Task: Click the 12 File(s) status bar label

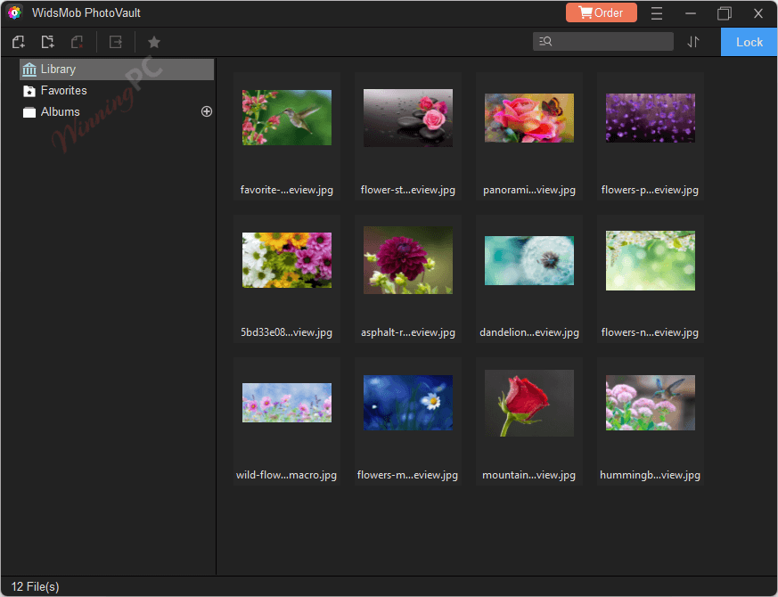Action: 36,586
